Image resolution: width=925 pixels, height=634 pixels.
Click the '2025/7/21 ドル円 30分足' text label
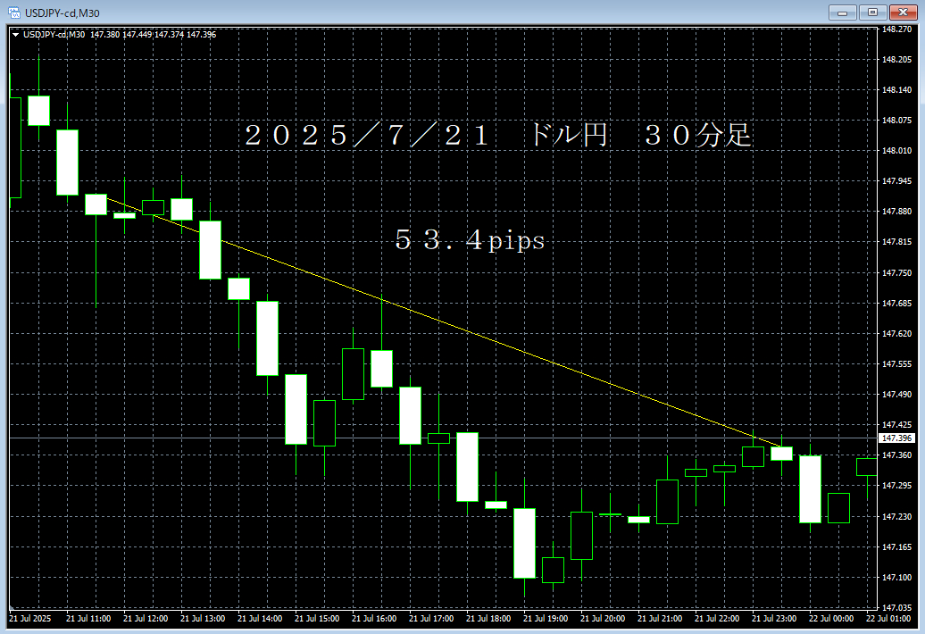(x=498, y=135)
